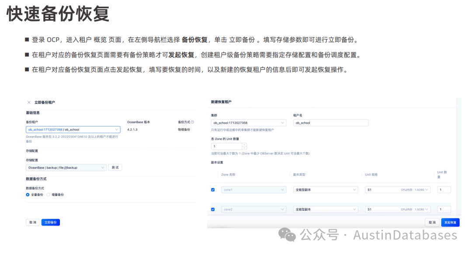The height and width of the screenshot is (254, 472).
Task: Open the 全能型副本 dropdown in zone2 row
Action: (x=326, y=209)
